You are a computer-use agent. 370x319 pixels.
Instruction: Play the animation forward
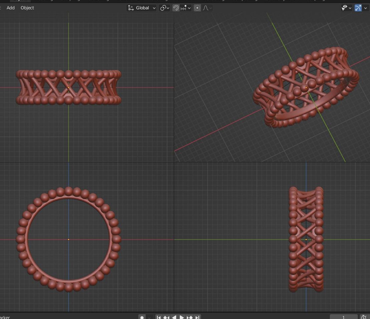click(182, 317)
